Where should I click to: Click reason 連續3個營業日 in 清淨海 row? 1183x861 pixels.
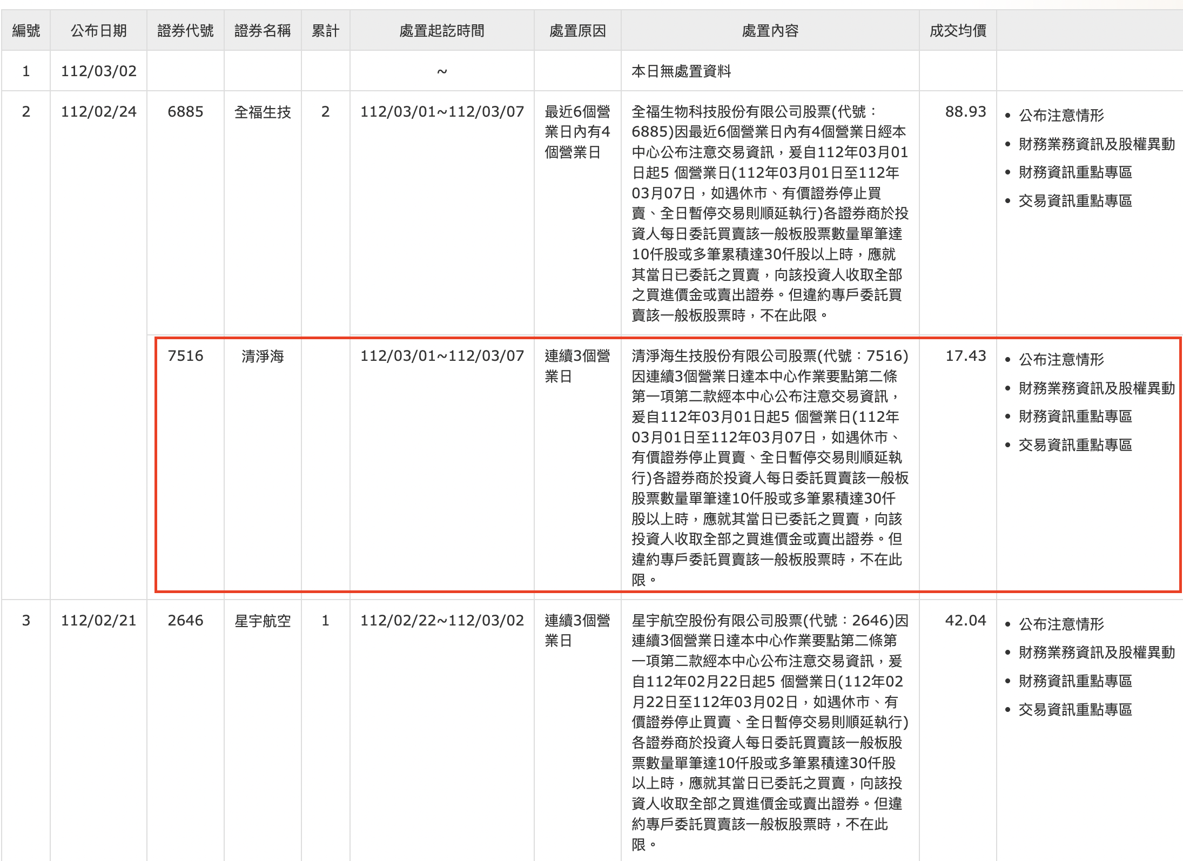click(x=577, y=366)
